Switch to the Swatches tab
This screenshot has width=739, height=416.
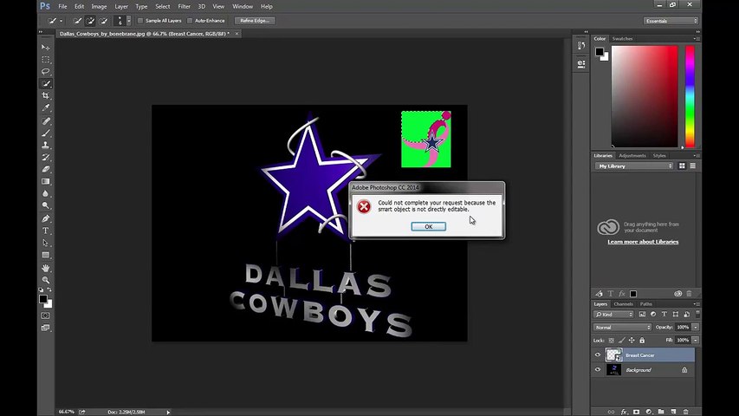[x=622, y=39]
